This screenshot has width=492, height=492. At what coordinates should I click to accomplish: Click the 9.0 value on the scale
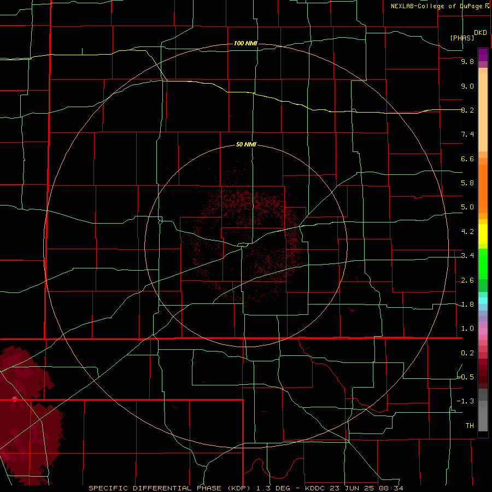467,86
